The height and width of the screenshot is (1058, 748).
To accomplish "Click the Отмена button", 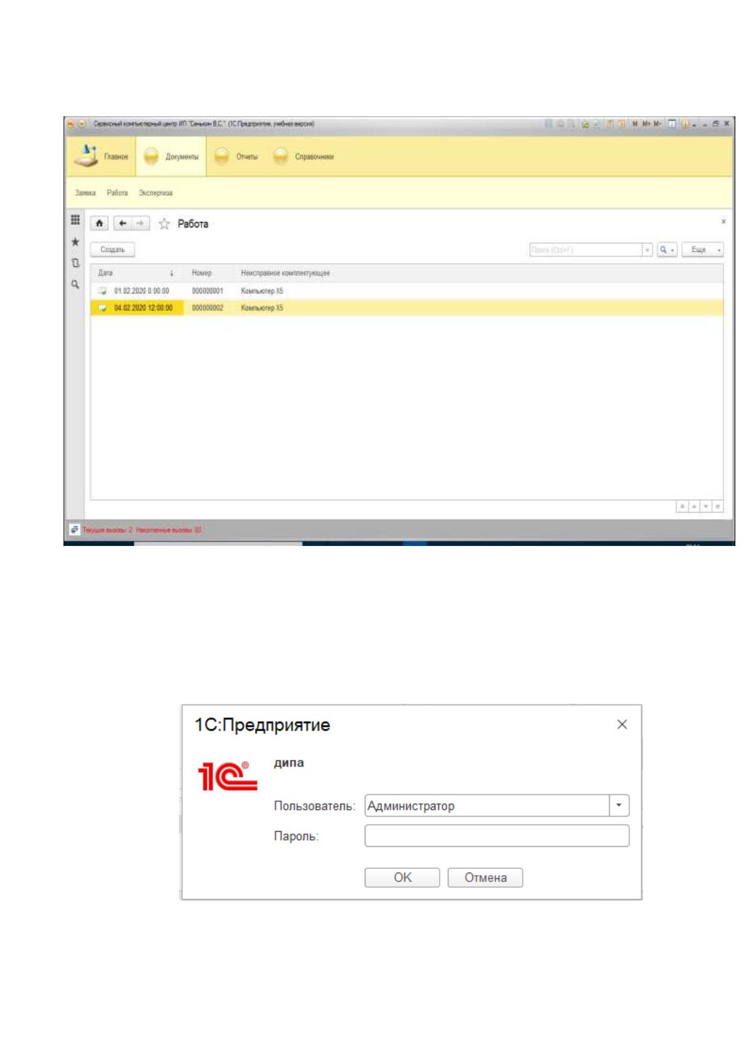I will point(485,878).
